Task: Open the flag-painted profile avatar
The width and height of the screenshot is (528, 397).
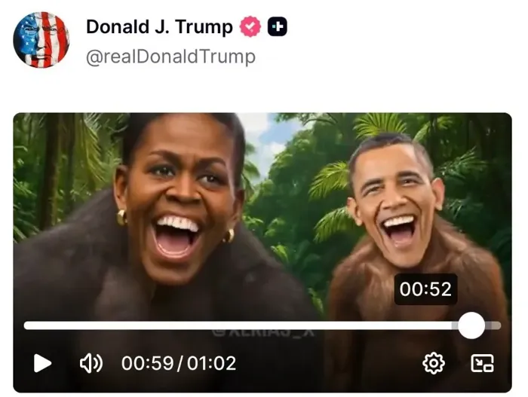Action: pyautogui.click(x=41, y=40)
